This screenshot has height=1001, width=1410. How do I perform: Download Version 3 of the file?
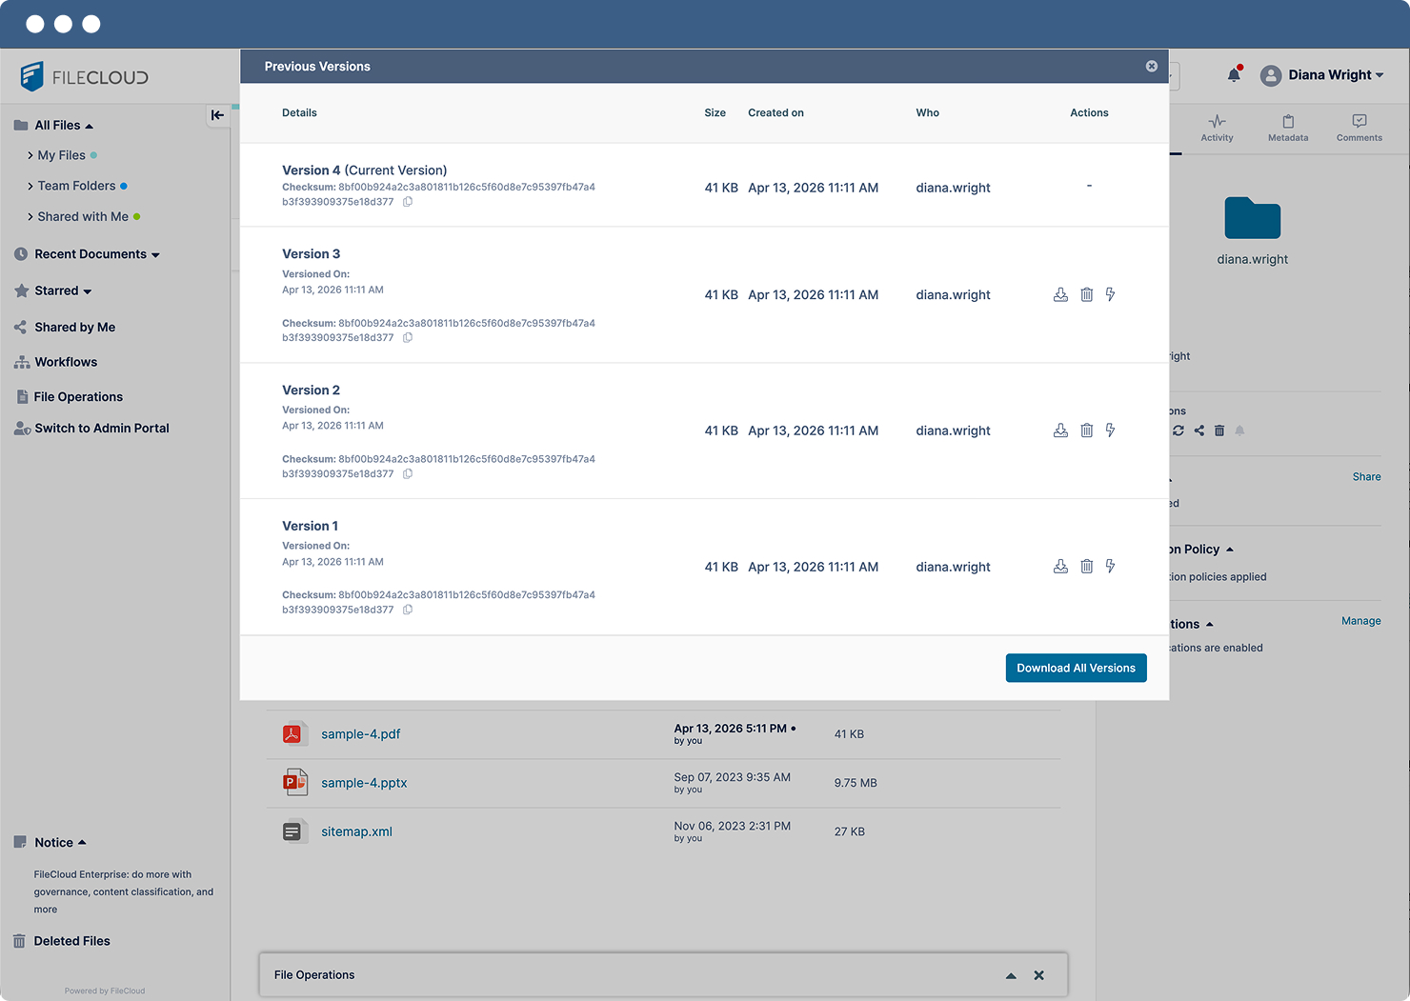[x=1060, y=295]
